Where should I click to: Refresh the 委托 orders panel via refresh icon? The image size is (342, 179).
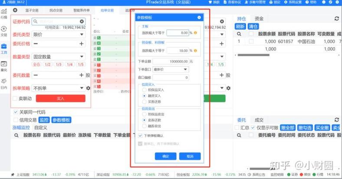[336, 120]
